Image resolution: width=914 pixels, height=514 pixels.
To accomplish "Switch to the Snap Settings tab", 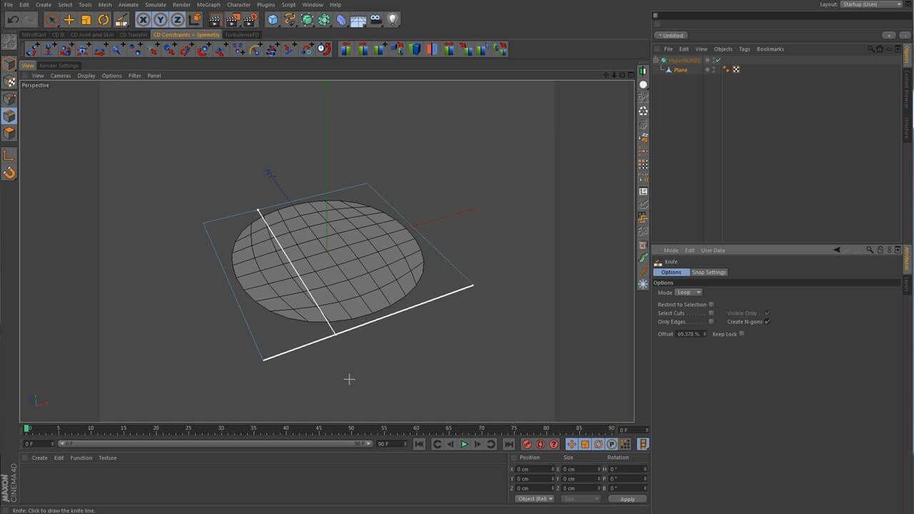I will (x=708, y=273).
